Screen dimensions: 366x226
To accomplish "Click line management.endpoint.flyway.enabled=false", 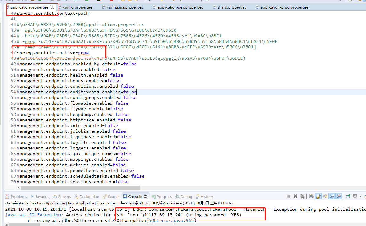I will 70,109.
